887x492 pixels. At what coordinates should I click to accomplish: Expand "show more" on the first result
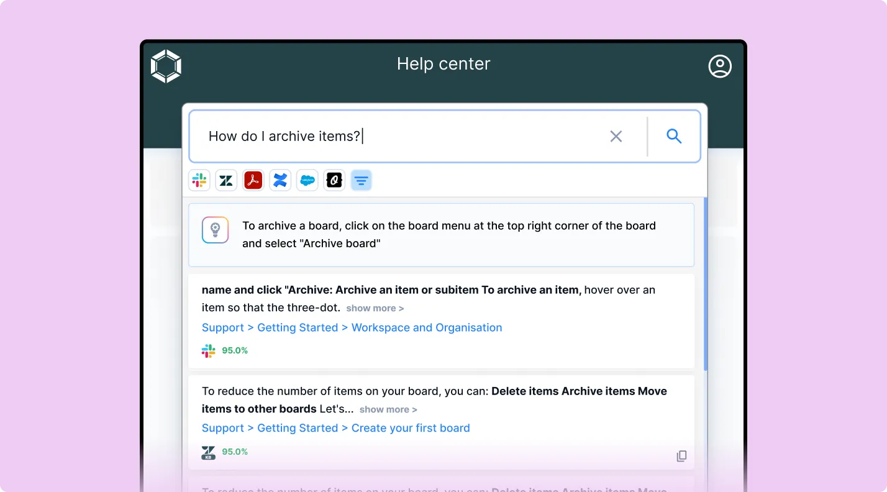(375, 308)
